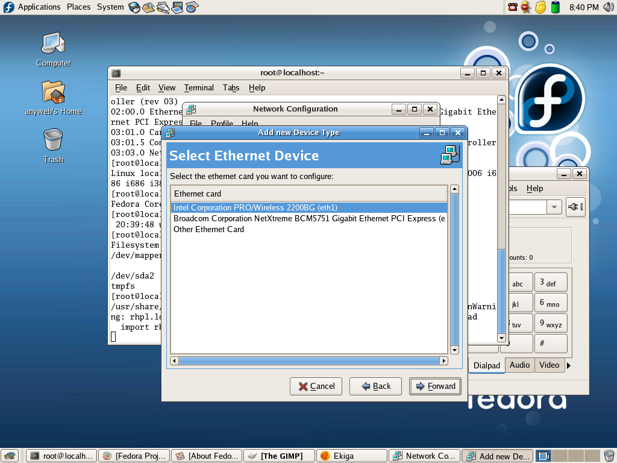The height and width of the screenshot is (463, 617).
Task: Select the Broadcom NetXtreme BCM5751 ethernet card
Action: [x=309, y=218]
